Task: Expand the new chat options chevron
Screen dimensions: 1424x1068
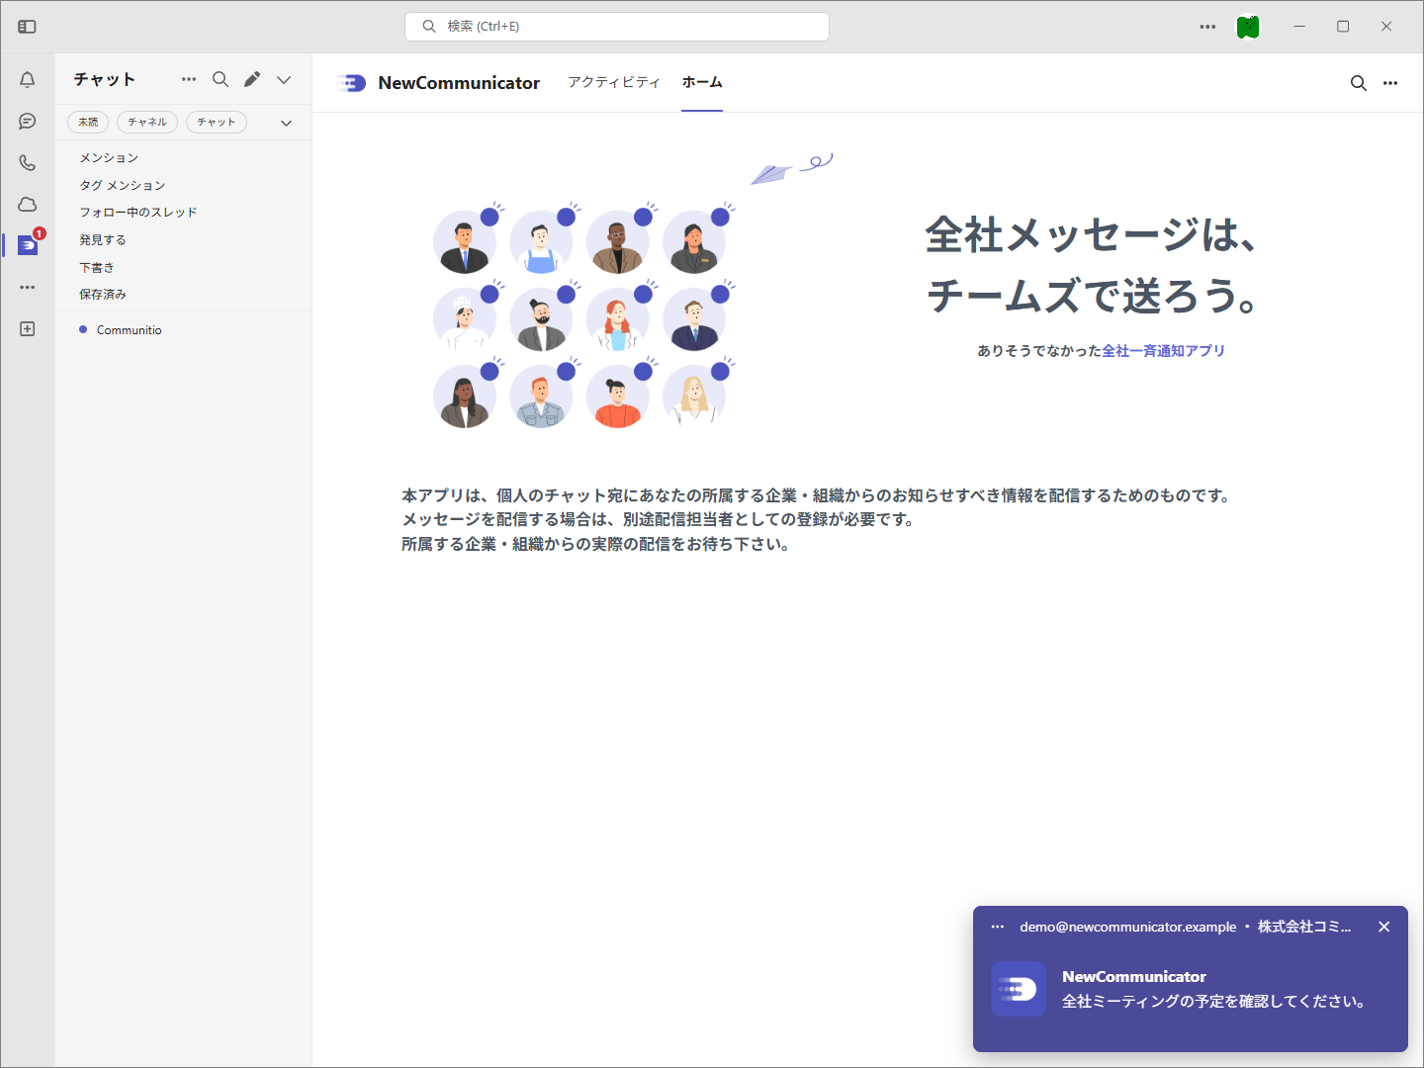Action: pyautogui.click(x=284, y=79)
